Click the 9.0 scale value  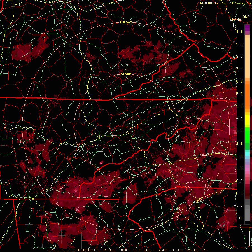239,44
